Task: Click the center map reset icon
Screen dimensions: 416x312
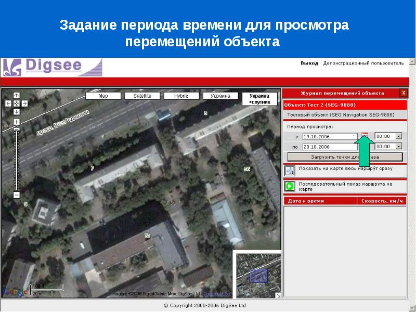Action: click(17, 103)
